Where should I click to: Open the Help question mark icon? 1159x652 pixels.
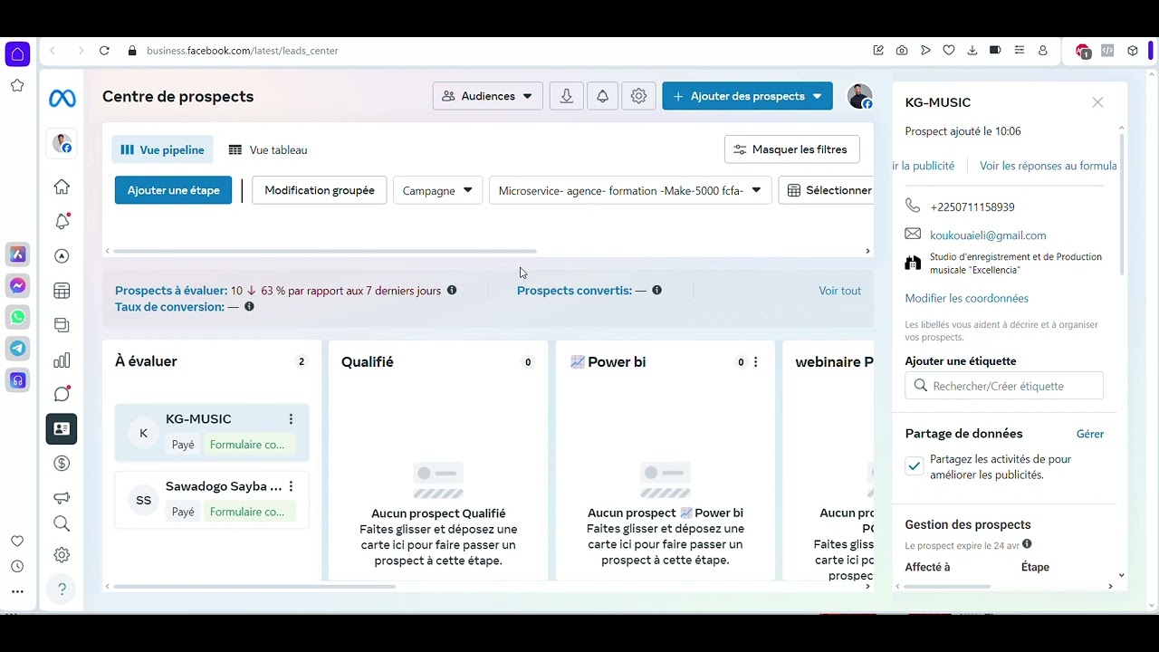pos(62,589)
